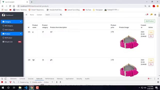This screenshot has width=160, height=90.
Task: Click the Alerts Bootstrap bookmark
Action: [20, 10]
